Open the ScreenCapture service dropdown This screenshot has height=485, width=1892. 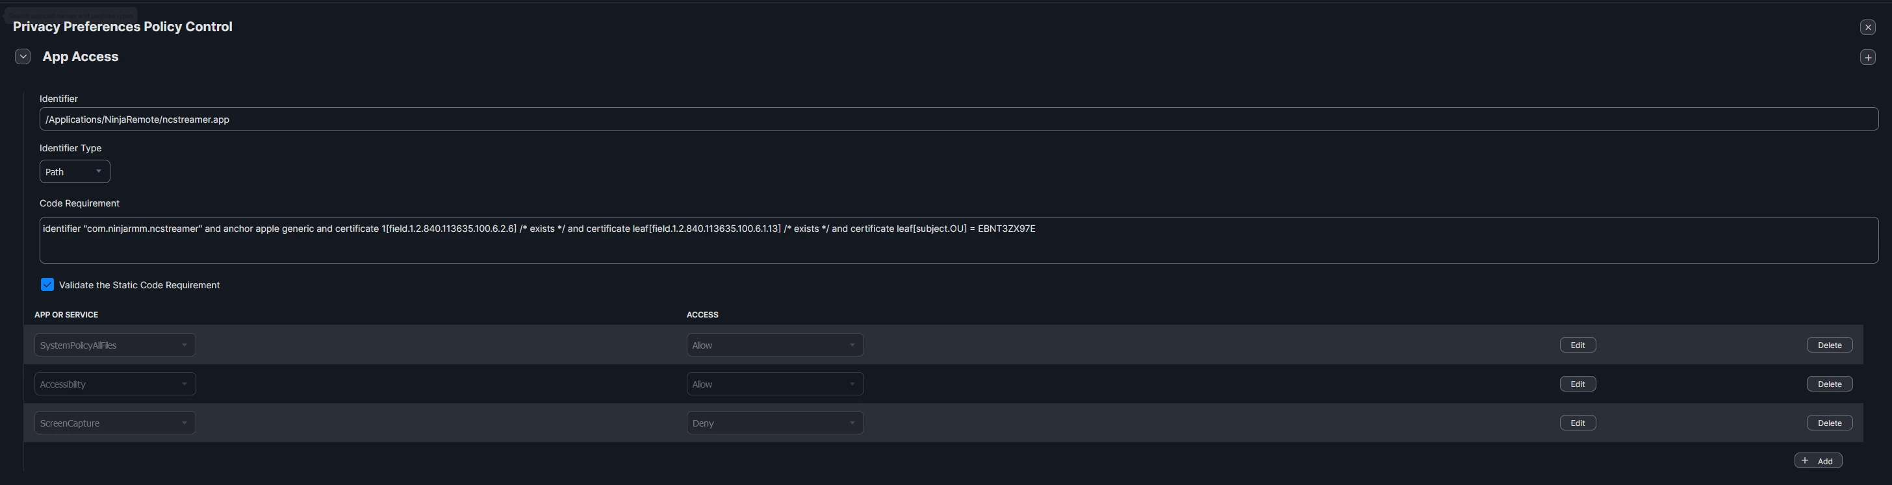coord(115,423)
